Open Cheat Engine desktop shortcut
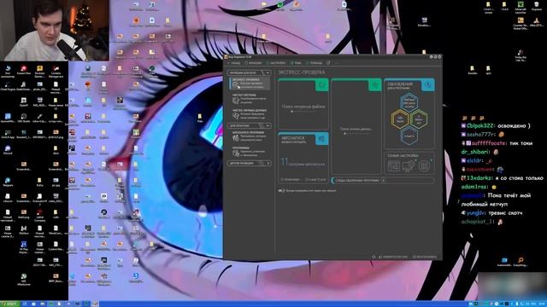The image size is (547, 307). click(x=8, y=86)
